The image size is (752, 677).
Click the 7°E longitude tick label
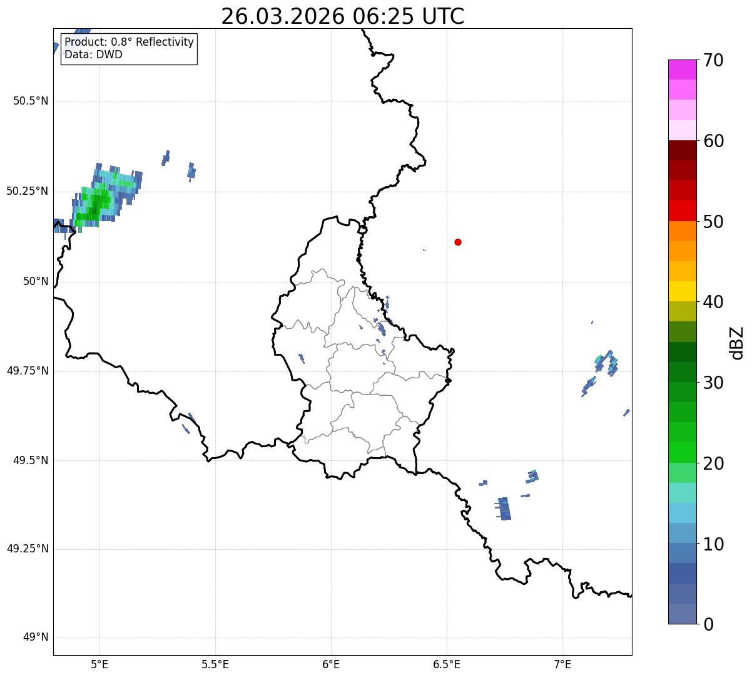[x=563, y=664]
